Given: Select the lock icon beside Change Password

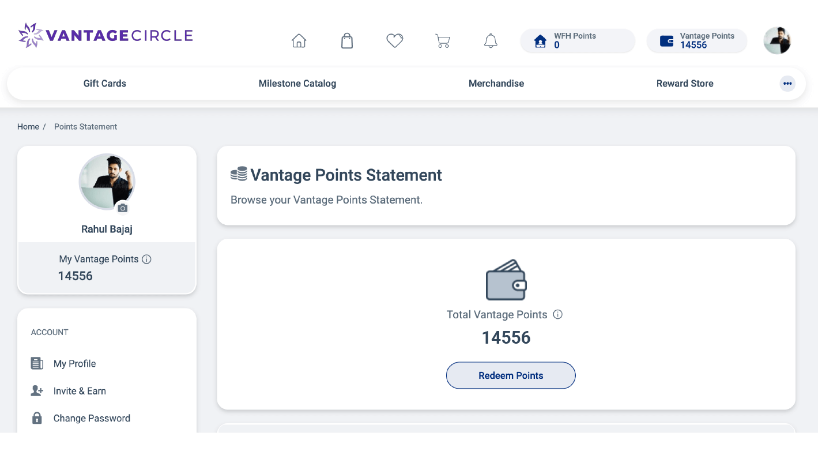Looking at the screenshot, I should pyautogui.click(x=36, y=417).
